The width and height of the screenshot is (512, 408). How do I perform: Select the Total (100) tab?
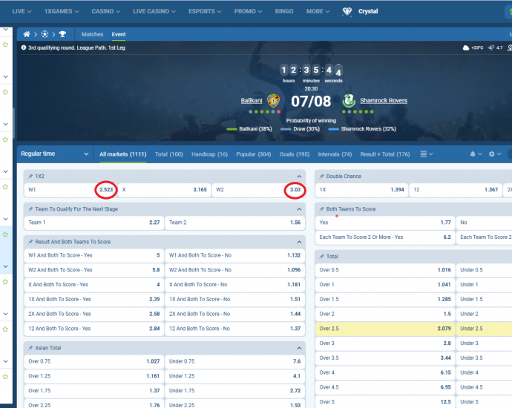169,154
